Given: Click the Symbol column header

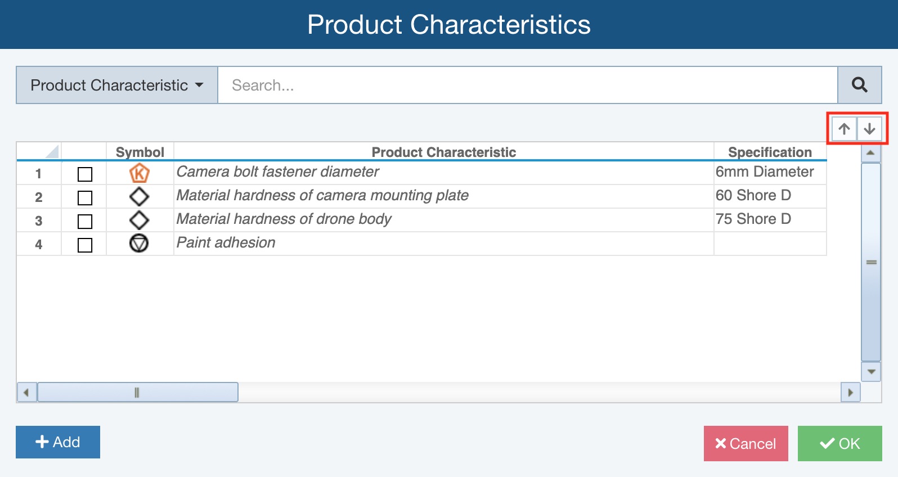Looking at the screenshot, I should click(140, 152).
